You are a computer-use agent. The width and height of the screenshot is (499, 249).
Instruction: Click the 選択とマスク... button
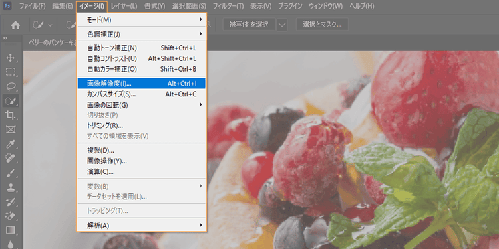322,25
